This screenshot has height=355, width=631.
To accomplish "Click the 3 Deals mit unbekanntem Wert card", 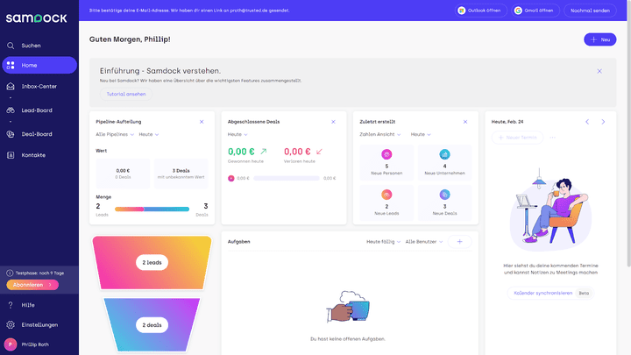I will coord(181,174).
